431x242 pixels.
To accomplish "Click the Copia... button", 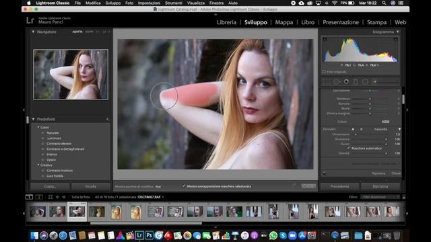I will pyautogui.click(x=50, y=186).
